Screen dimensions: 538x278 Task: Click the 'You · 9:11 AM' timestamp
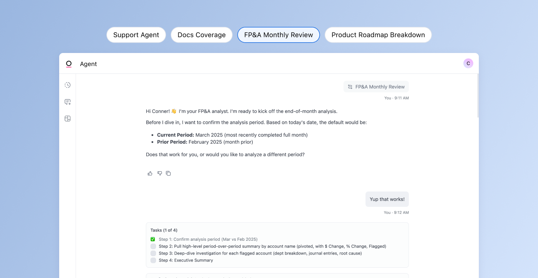pos(397,98)
